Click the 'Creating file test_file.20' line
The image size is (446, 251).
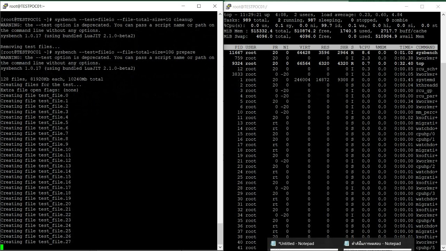pyautogui.click(x=36, y=204)
